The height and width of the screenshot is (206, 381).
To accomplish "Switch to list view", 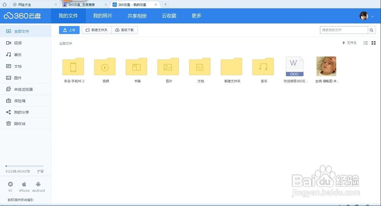I will (x=365, y=43).
